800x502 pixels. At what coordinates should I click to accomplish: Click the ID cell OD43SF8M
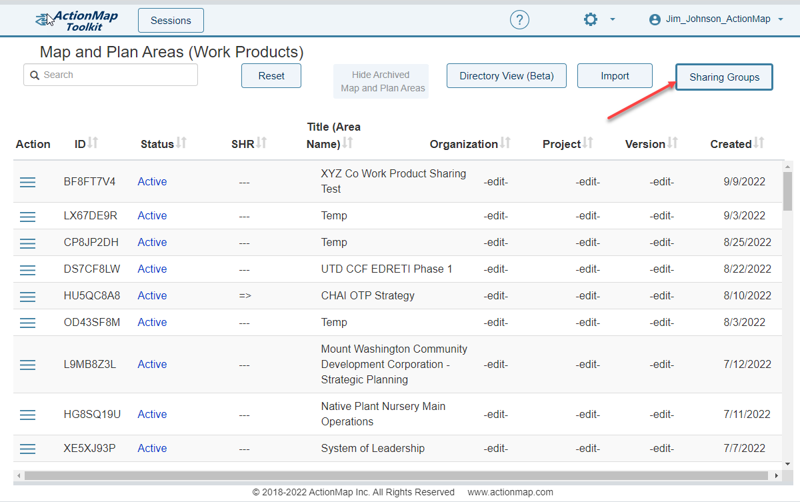[x=92, y=323]
